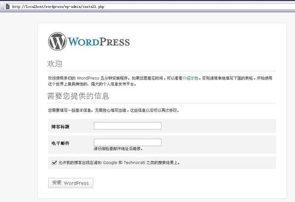
Task: Uncheck the allow search engines checkbox
Action: (x=54, y=162)
